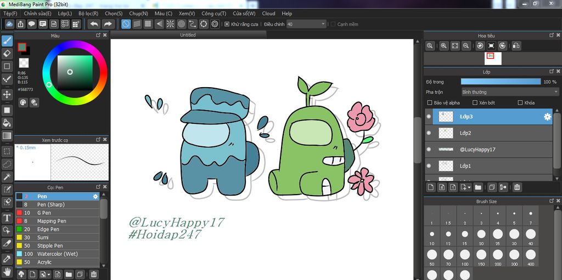Undock the Màu color panel
The image size is (562, 280).
[x=98, y=36]
